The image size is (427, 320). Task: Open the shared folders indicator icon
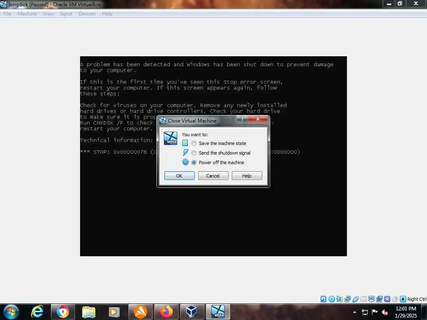pyautogui.click(x=364, y=299)
